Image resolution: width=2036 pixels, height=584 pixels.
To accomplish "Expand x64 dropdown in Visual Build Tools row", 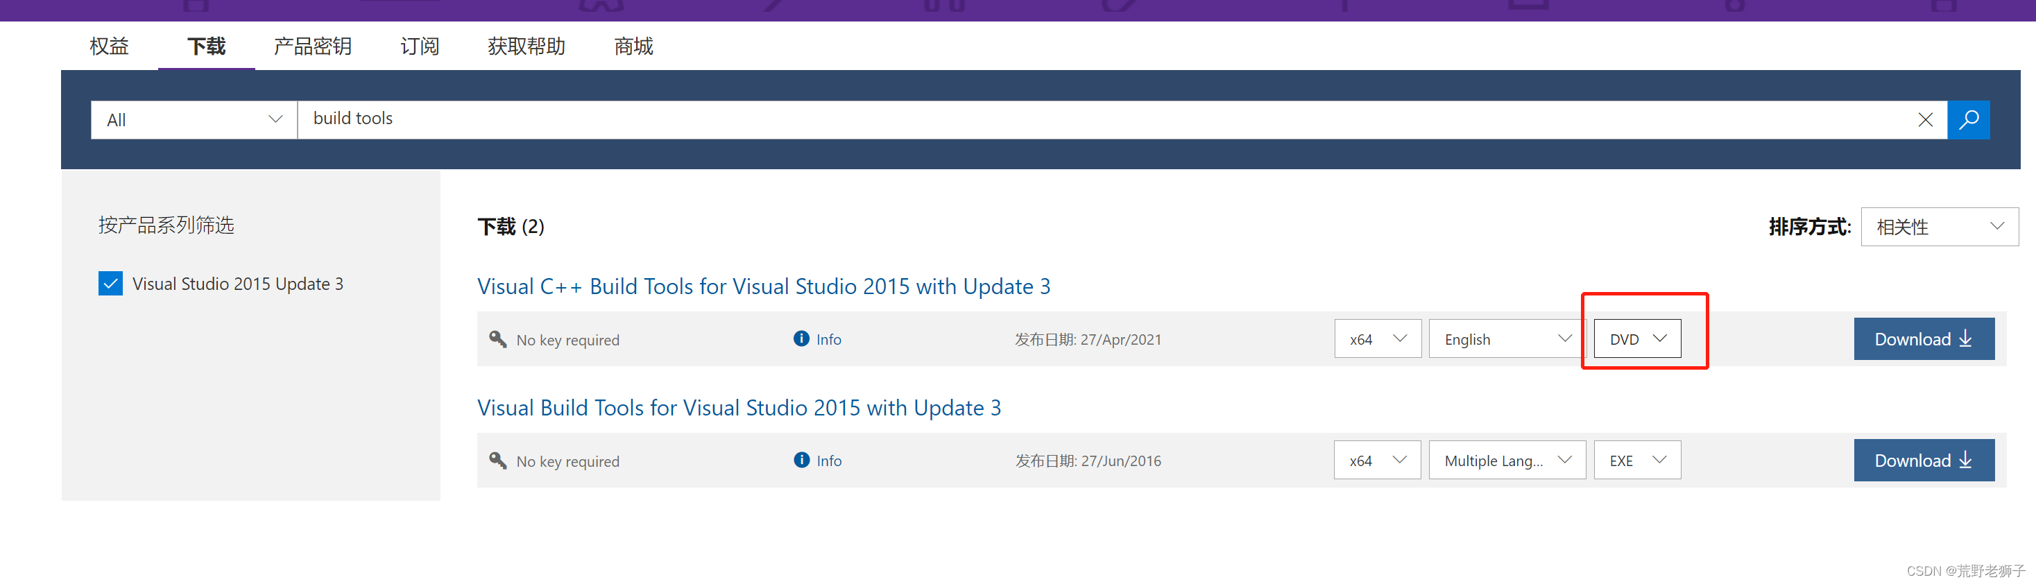I will click(x=1378, y=461).
